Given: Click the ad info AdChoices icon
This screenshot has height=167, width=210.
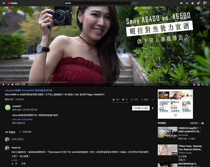Looking at the screenshot, I should [190, 91].
